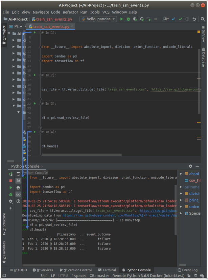Open console settings gear on left toolbar
The width and height of the screenshot is (208, 280).
pos(11,201)
